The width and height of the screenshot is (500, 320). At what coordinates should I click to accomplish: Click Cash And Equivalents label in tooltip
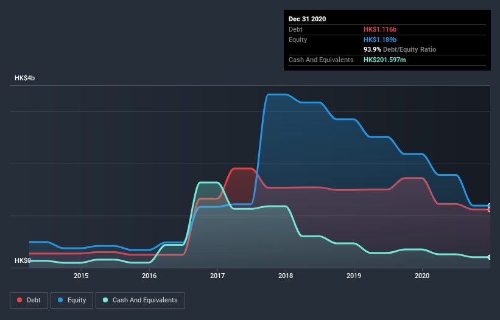321,60
